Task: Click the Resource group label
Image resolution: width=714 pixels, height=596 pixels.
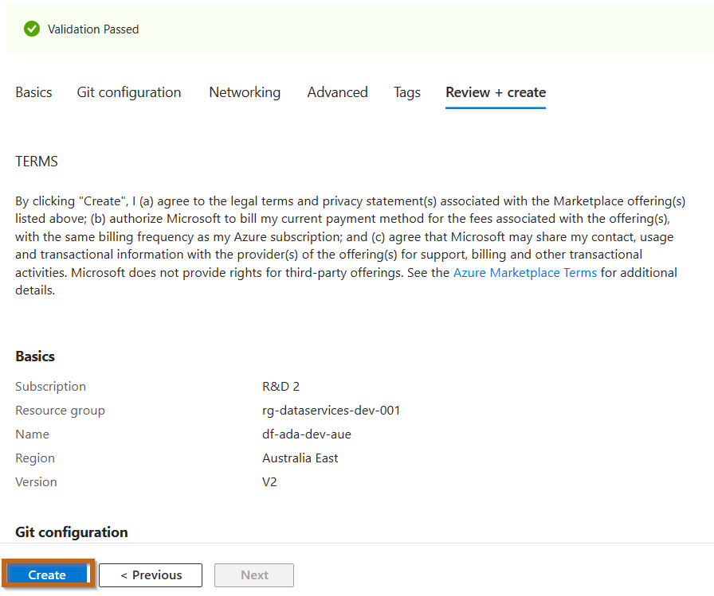Action: pos(60,411)
